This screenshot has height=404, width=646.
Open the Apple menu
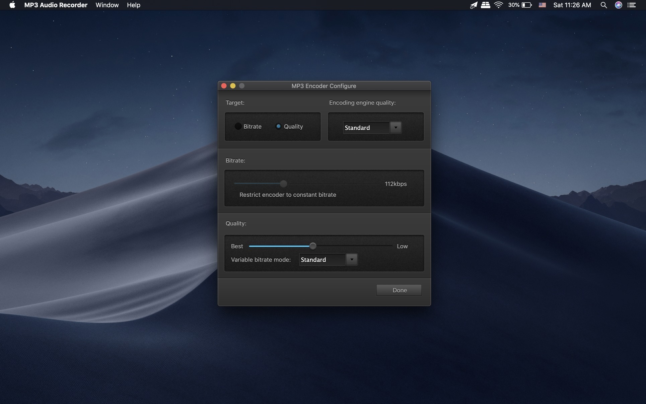pos(12,5)
